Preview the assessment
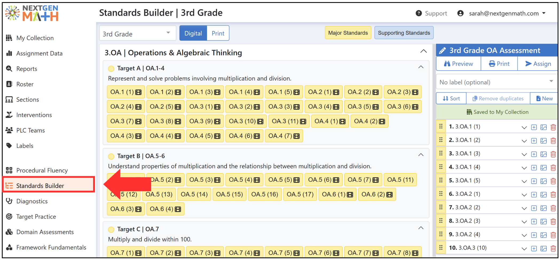Viewport: 560px width, 260px height. [x=458, y=64]
